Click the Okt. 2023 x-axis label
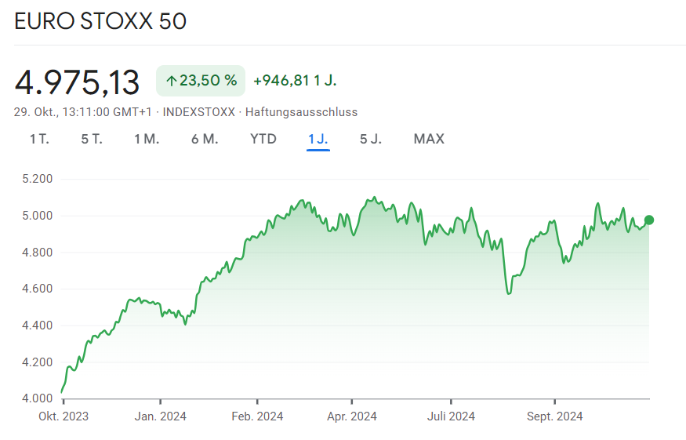Image resolution: width=686 pixels, height=440 pixels. coord(64,416)
